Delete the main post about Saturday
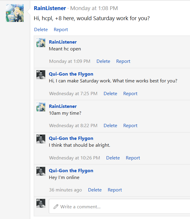Image resolution: width=190 pixels, height=219 pixels. 41,30
